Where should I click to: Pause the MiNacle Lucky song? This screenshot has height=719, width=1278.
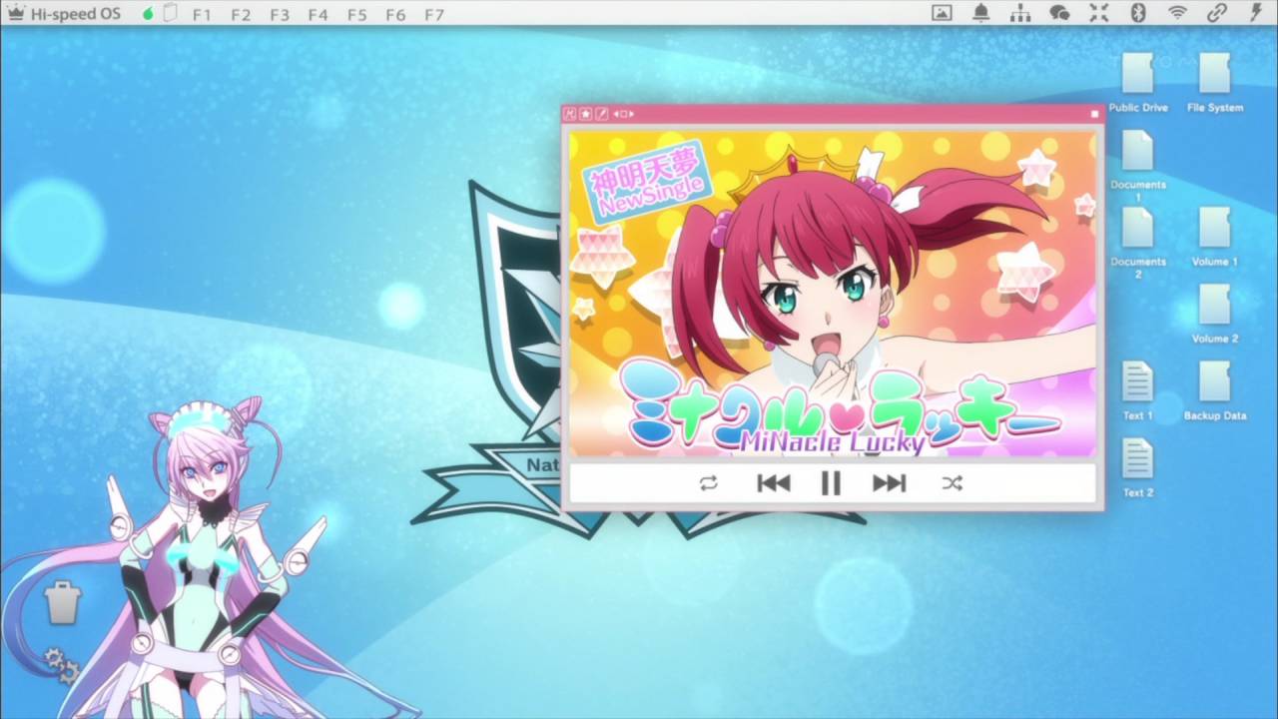tap(831, 483)
